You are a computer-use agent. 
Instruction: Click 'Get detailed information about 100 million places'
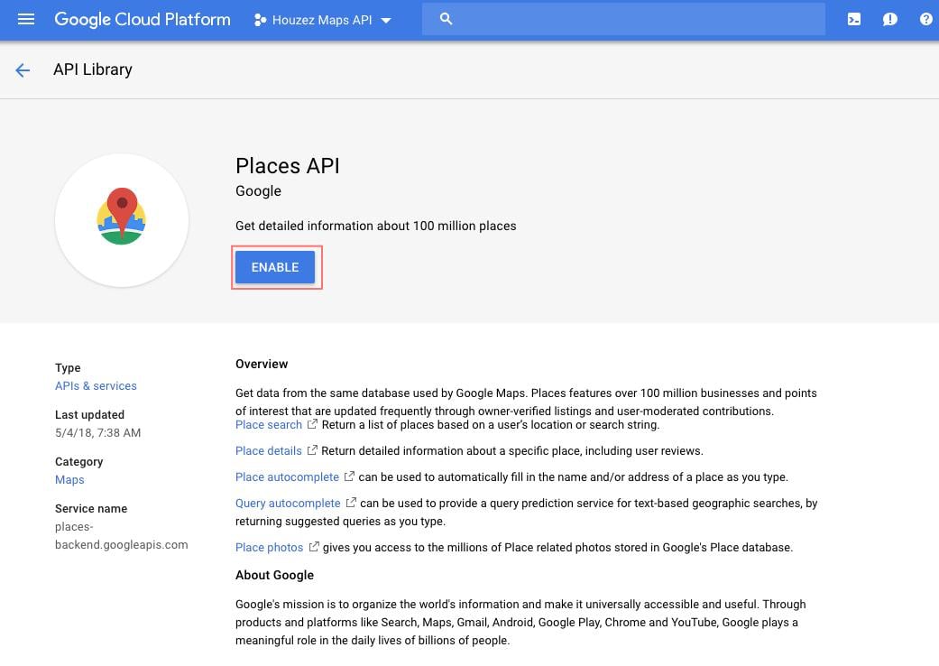point(375,226)
